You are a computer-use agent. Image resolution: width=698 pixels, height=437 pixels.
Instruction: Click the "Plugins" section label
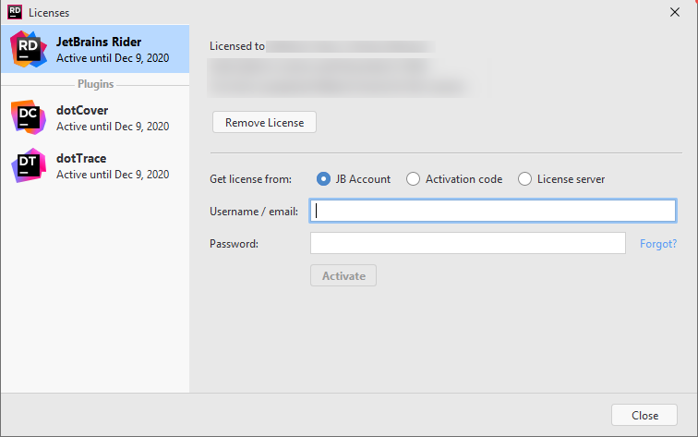pos(96,84)
